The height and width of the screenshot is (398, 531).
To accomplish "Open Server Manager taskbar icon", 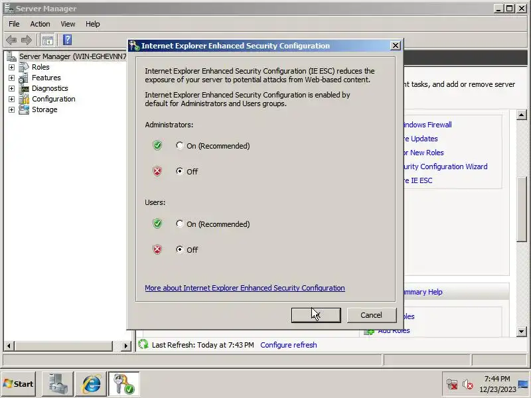I will 58,384.
